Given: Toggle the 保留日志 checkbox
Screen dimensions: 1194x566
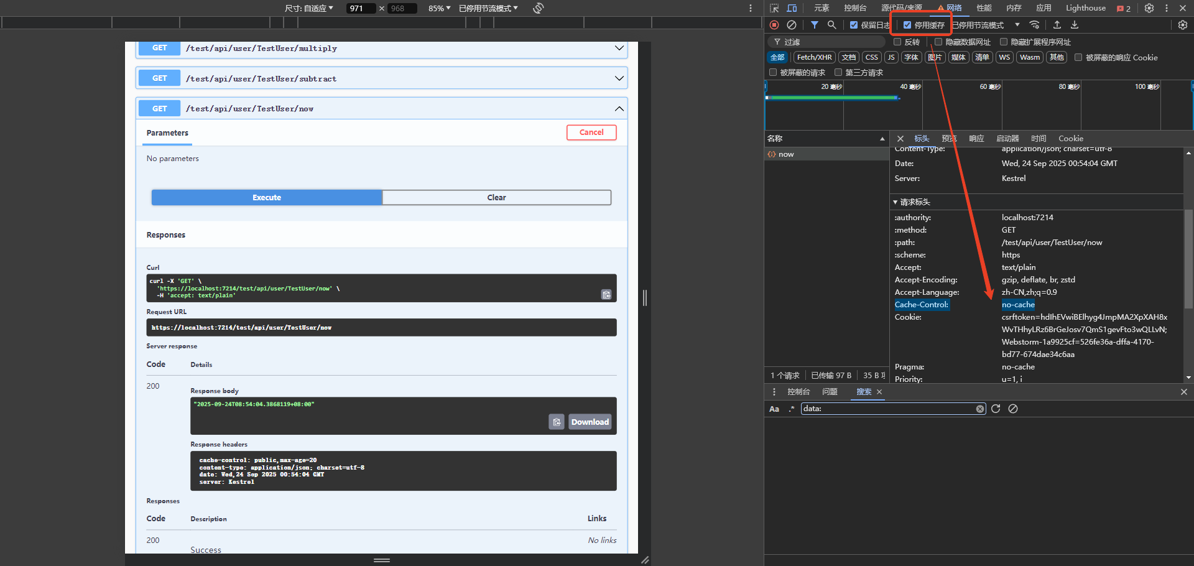Looking at the screenshot, I should coord(854,25).
